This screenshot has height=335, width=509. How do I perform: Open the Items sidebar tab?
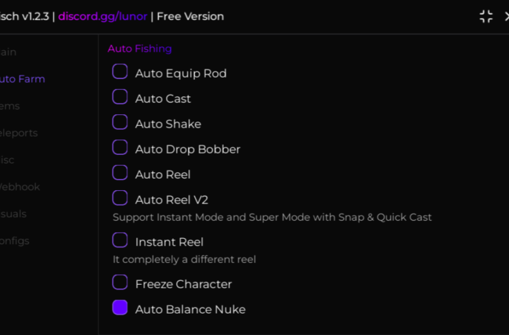10,106
